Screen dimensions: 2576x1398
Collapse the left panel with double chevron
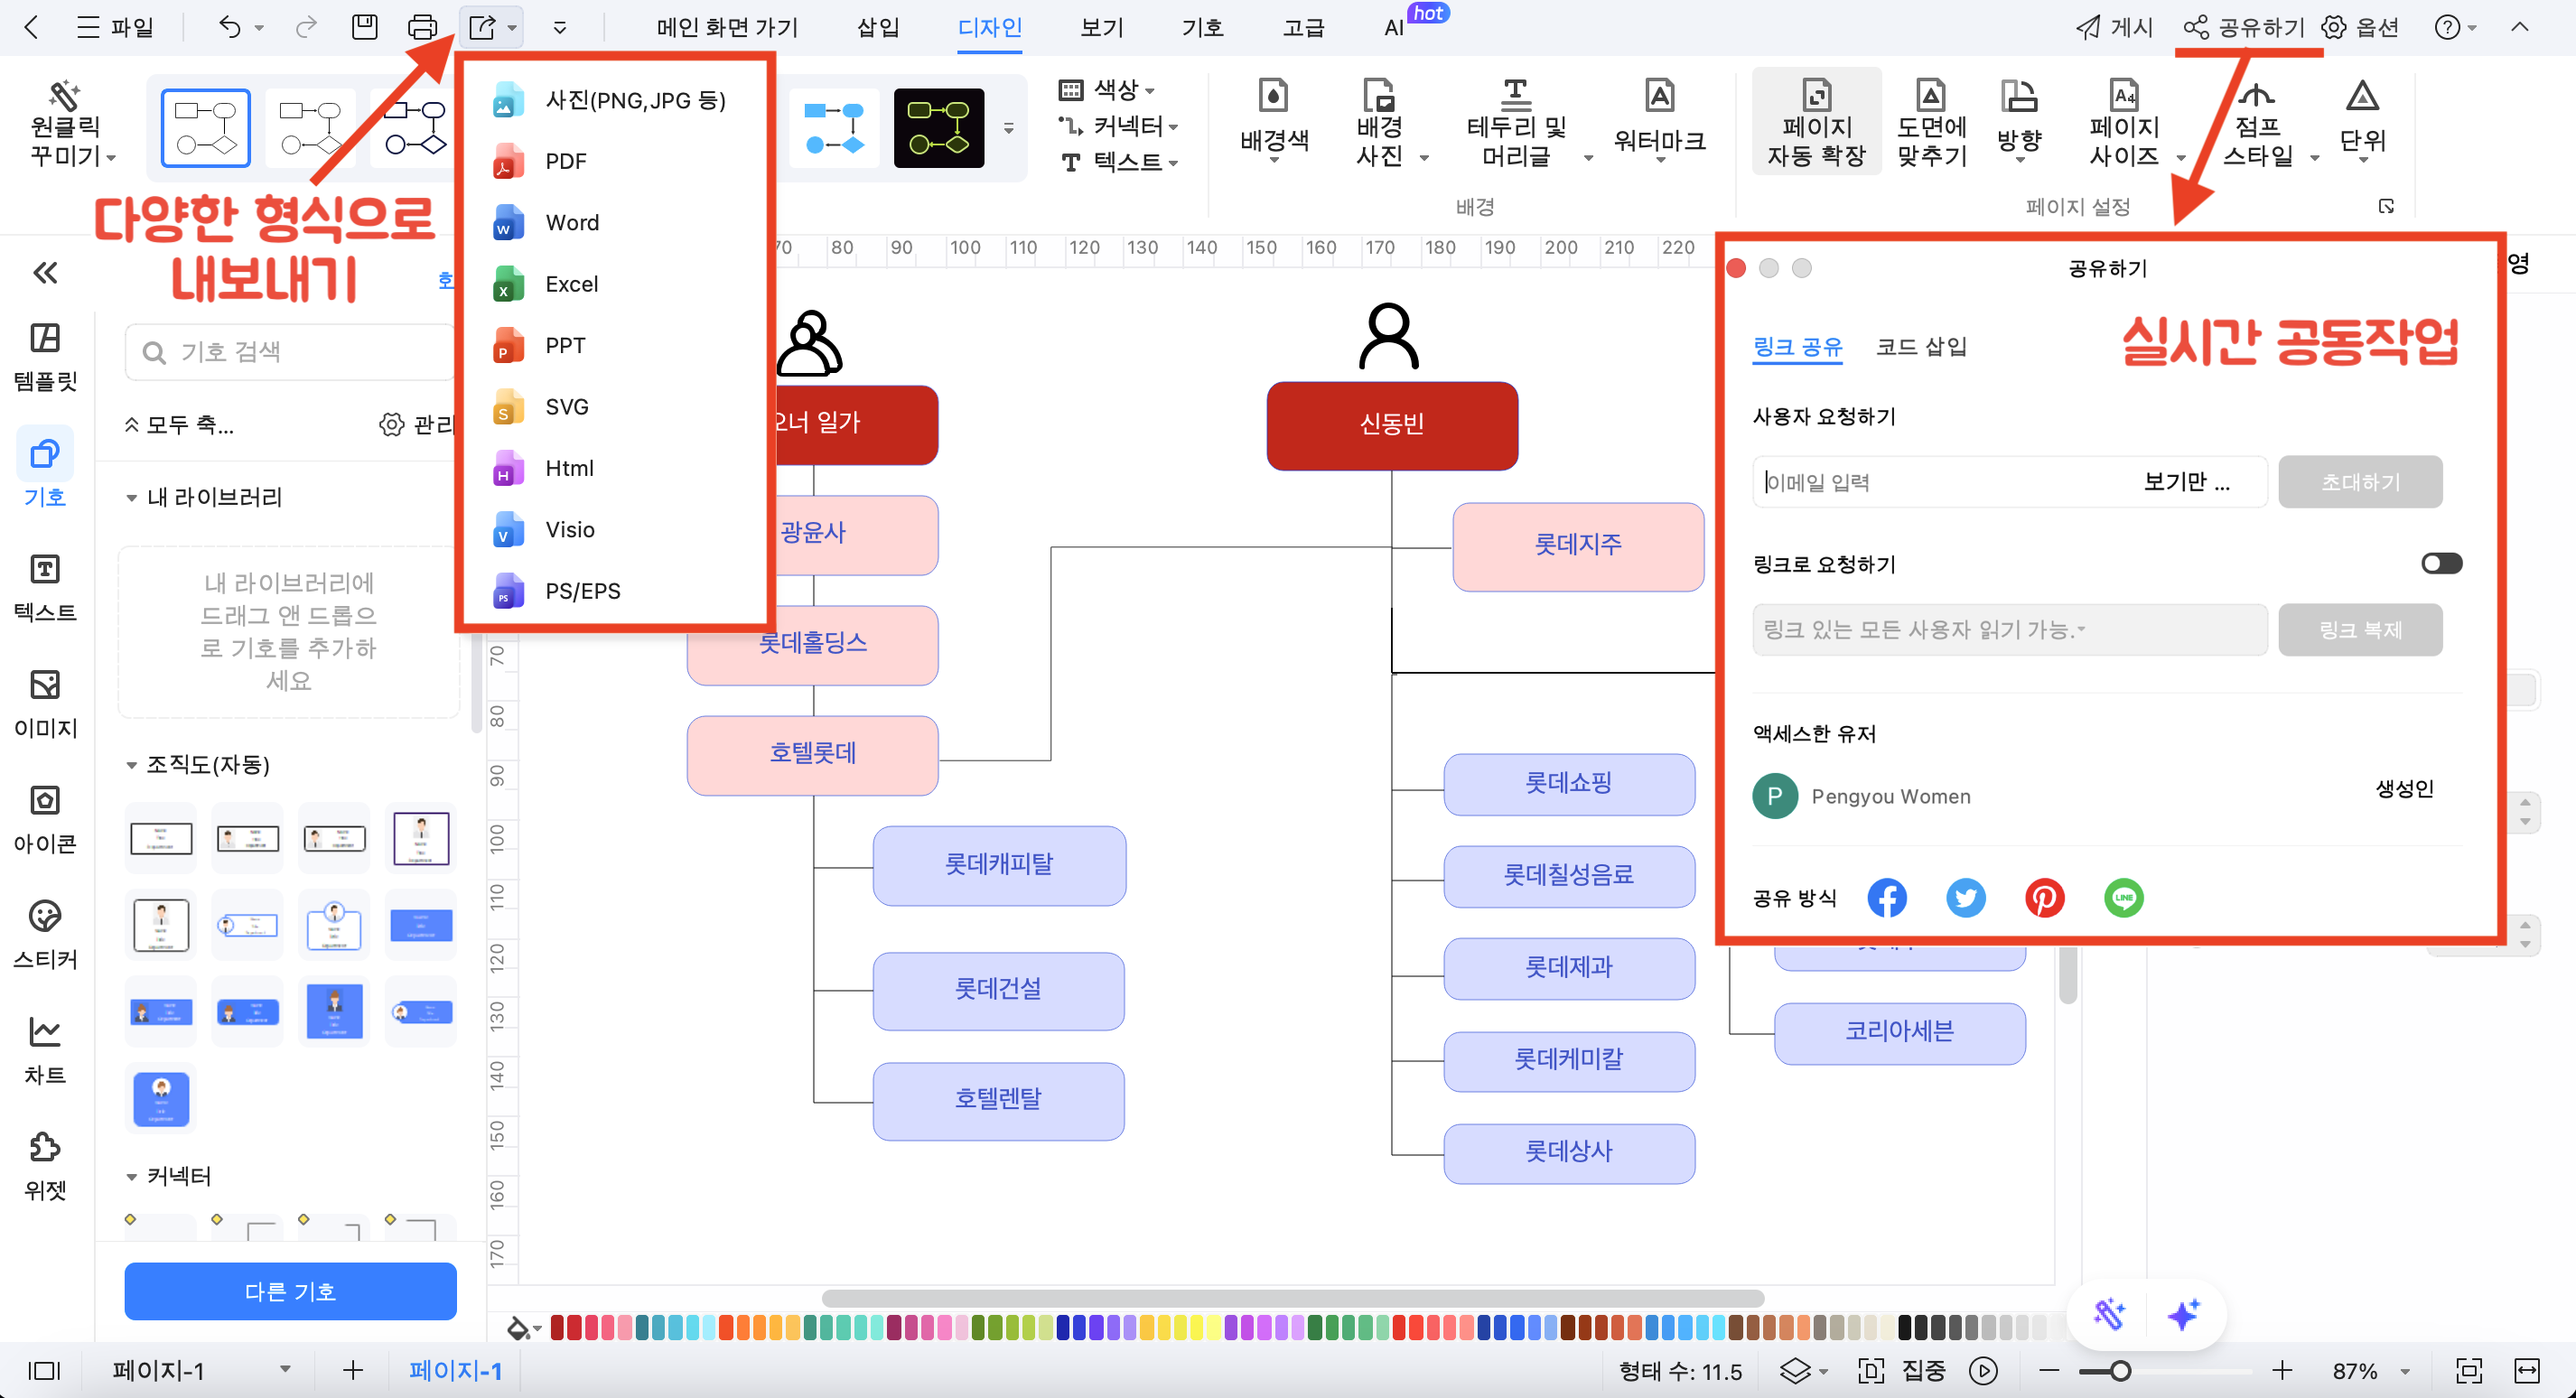pos(45,273)
